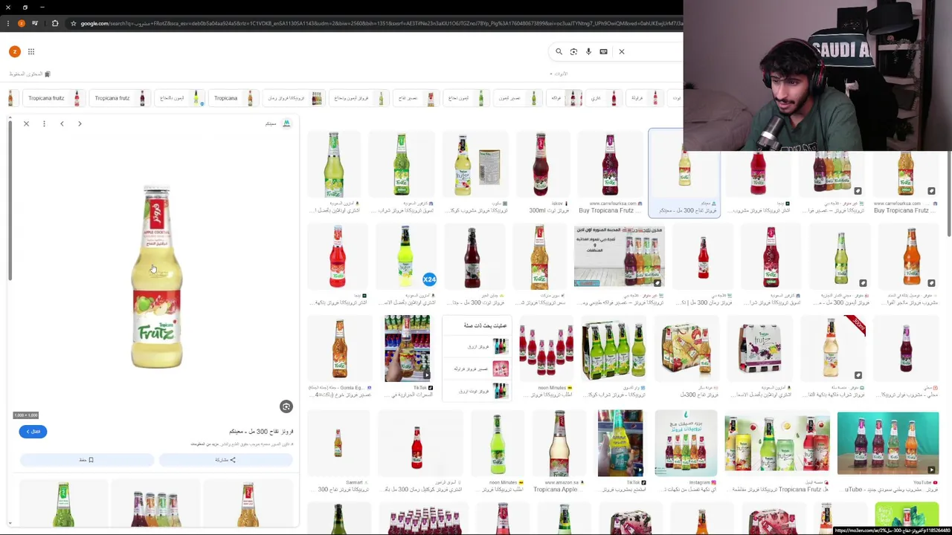Screen dimensions: 952x535
Task: Click the preview panel vertical scrollbar
Action: [x=10, y=201]
